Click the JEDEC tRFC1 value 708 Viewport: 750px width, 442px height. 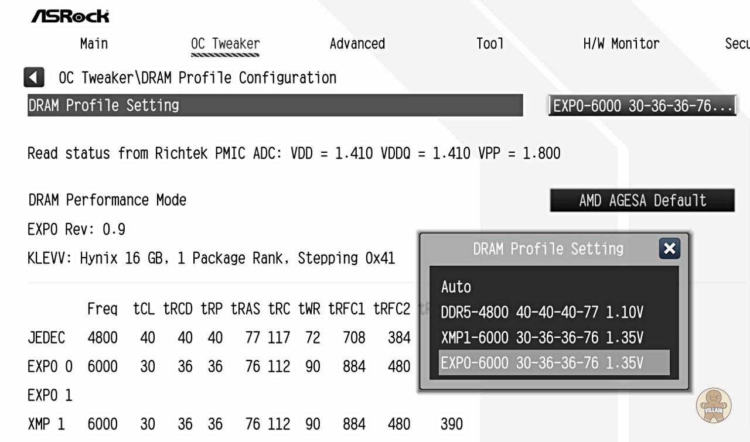354,338
